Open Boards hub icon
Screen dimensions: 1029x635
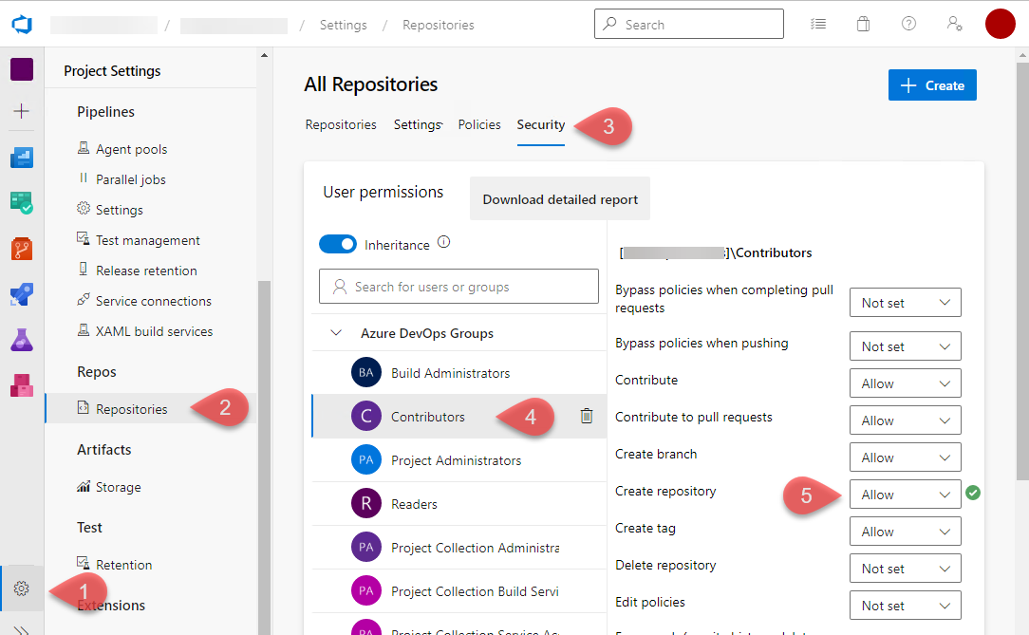(22, 203)
